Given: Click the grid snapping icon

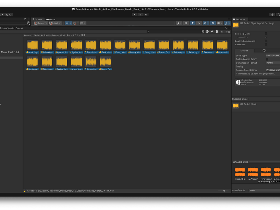Looking at the screenshot, I should pyautogui.click(x=75, y=23).
